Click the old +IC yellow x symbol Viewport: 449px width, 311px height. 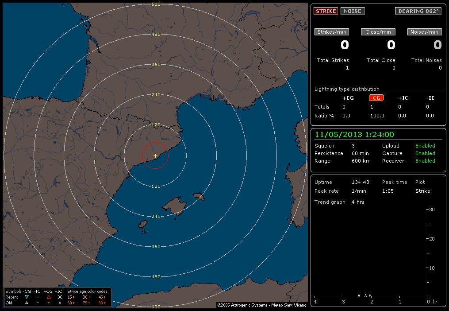click(60, 303)
